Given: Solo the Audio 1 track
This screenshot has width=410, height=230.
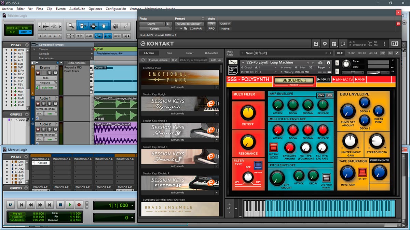Looking at the screenshot, I should tap(50, 104).
